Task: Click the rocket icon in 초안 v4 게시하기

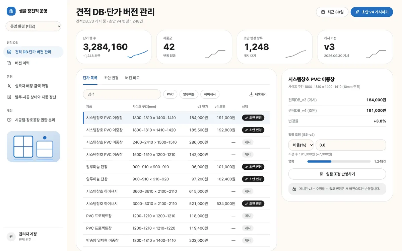Action: (x=357, y=12)
